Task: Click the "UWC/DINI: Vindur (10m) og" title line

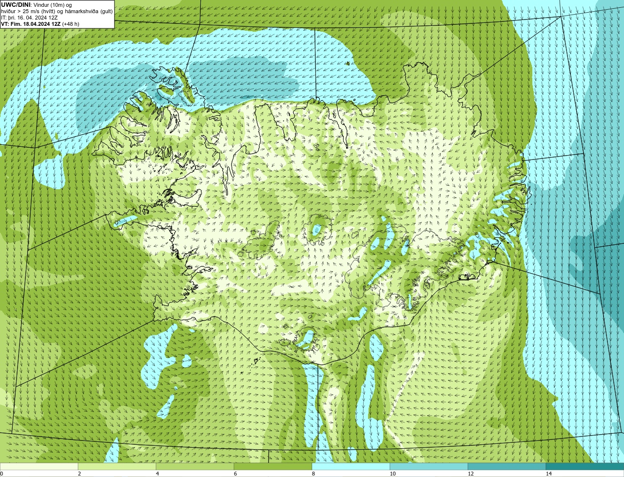Action: 37,5
